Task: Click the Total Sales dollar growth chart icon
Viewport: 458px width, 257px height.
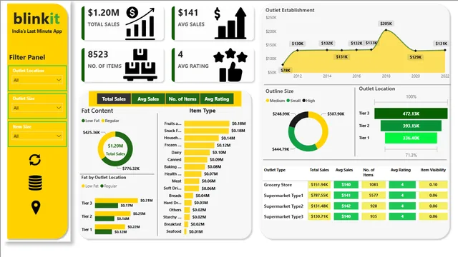Action: tap(140, 24)
